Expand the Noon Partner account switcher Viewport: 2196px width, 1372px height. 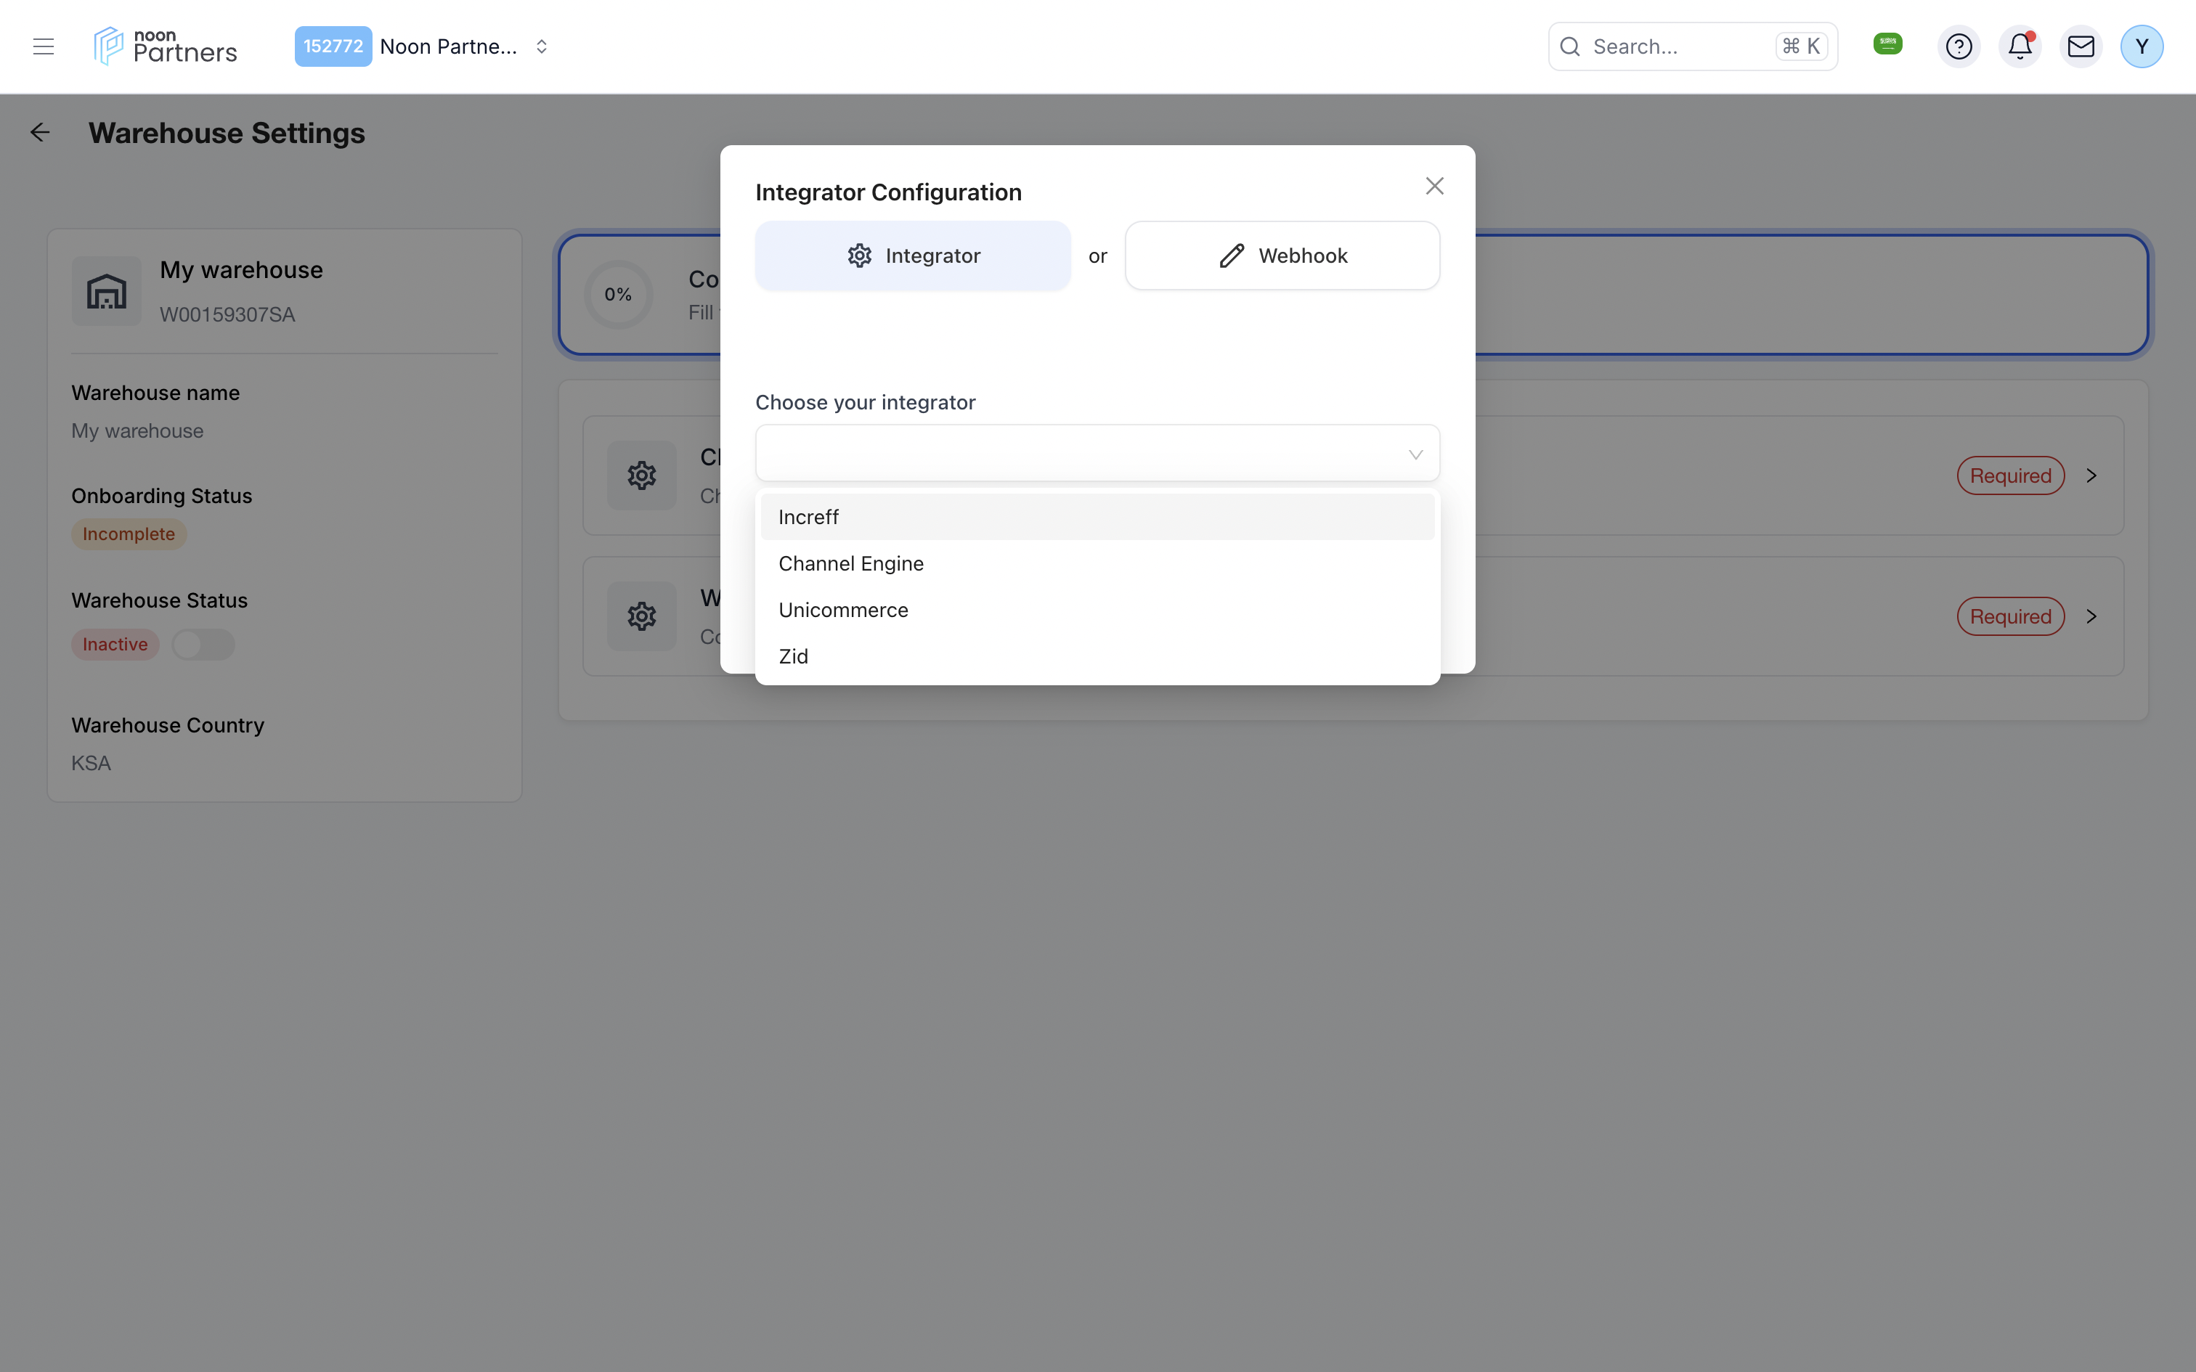pyautogui.click(x=542, y=46)
